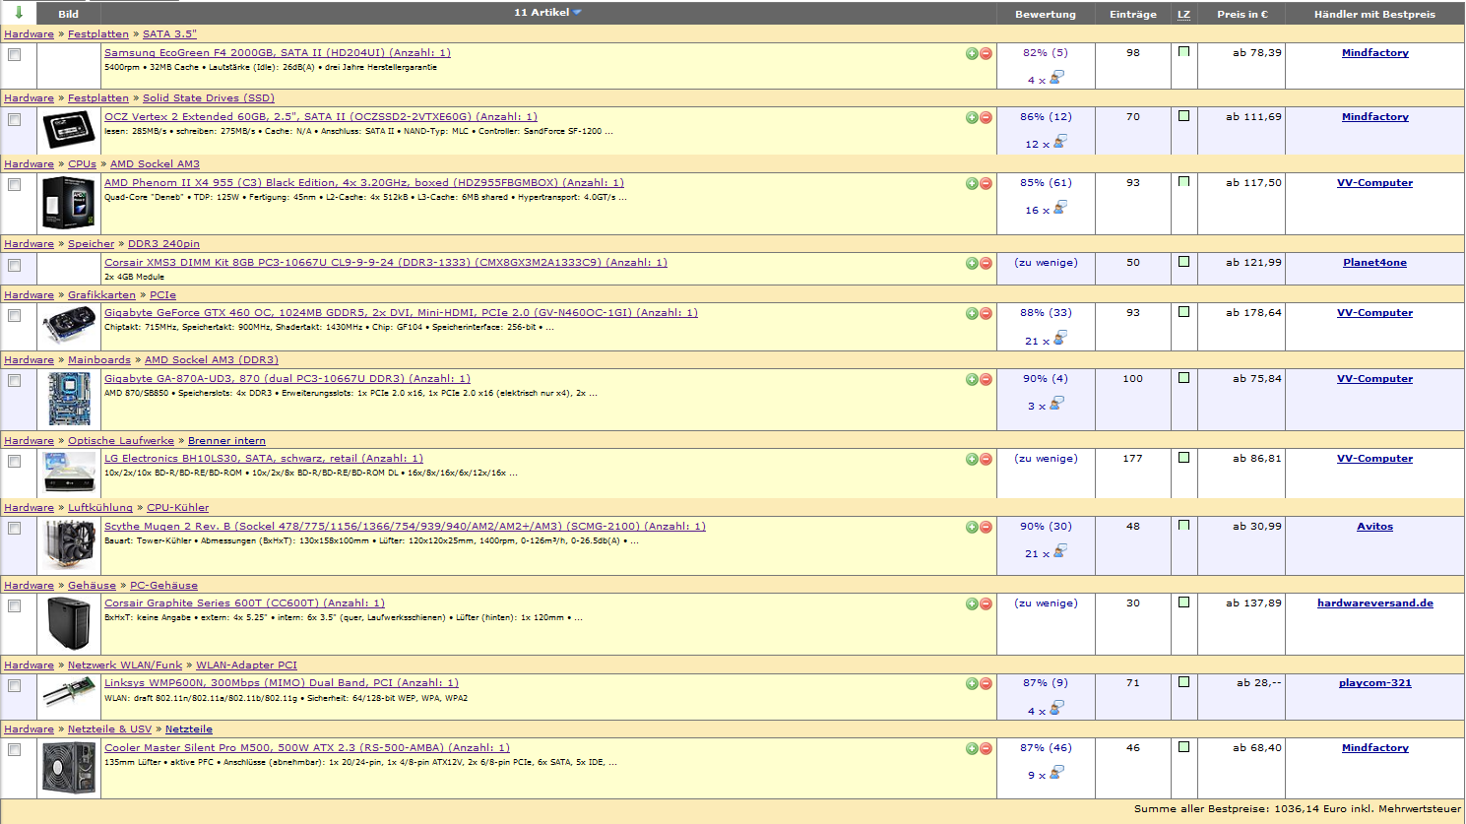Select checkbox for Gigabyte GeForce GTX 460 OC

(x=14, y=315)
